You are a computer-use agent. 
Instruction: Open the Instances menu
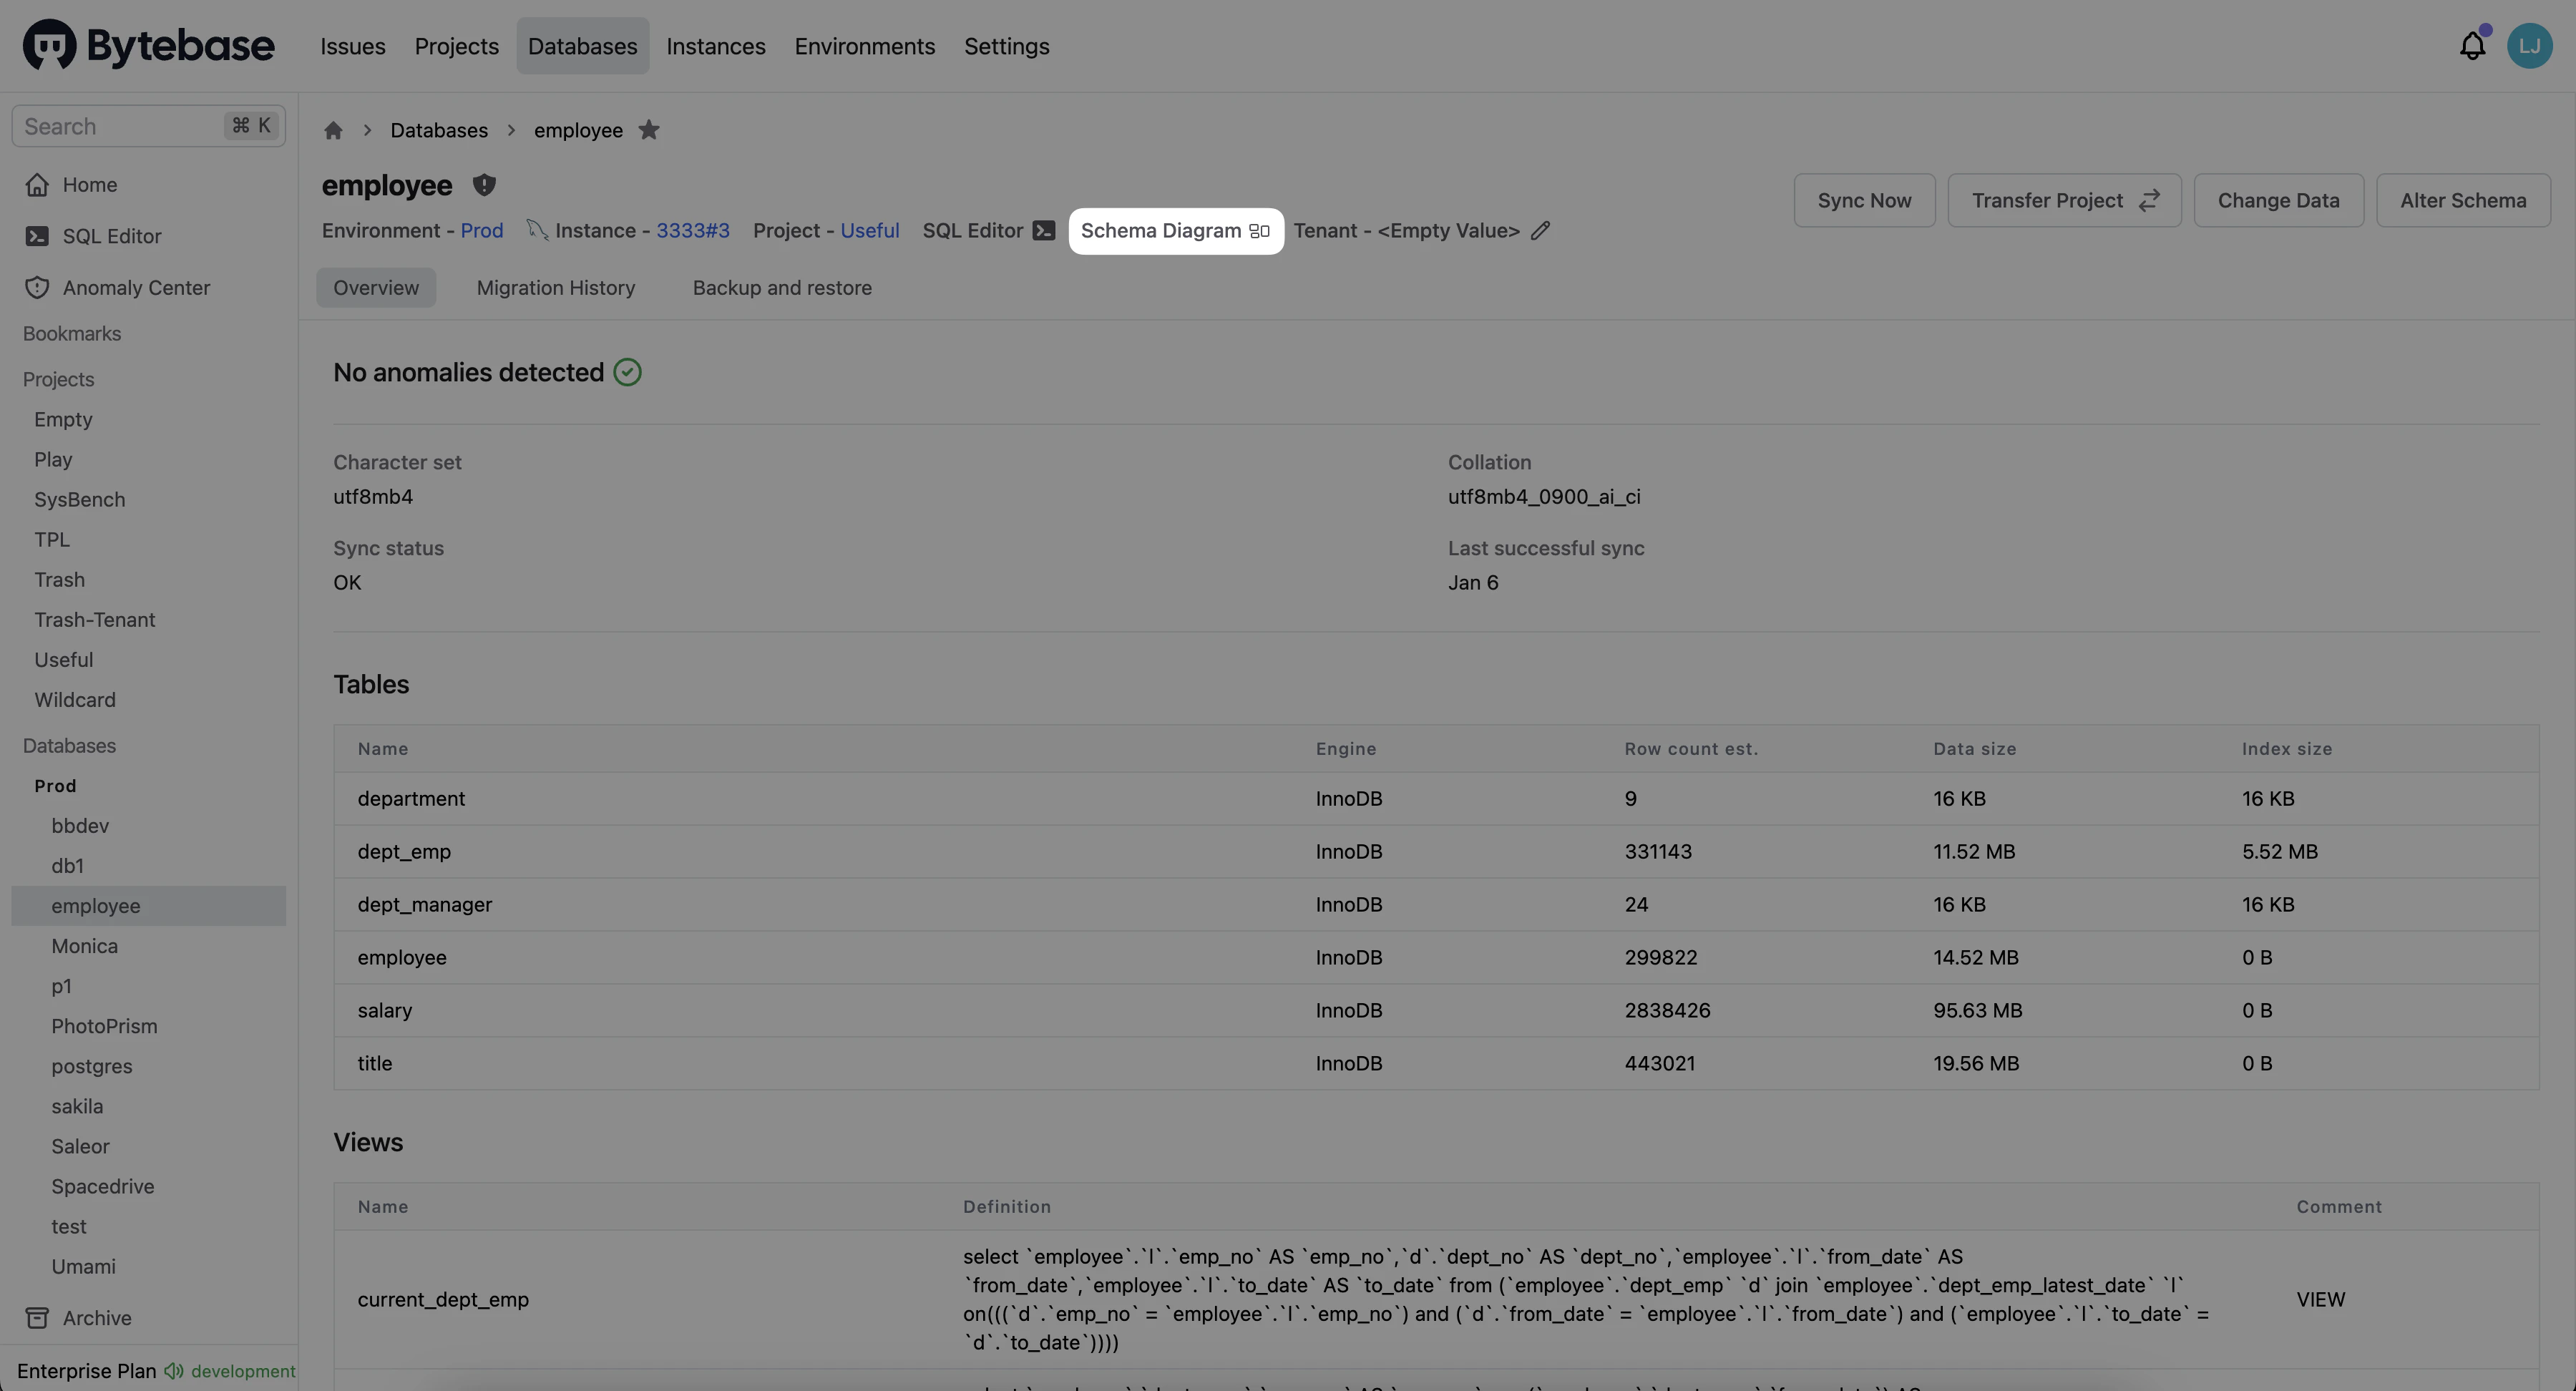(x=716, y=46)
